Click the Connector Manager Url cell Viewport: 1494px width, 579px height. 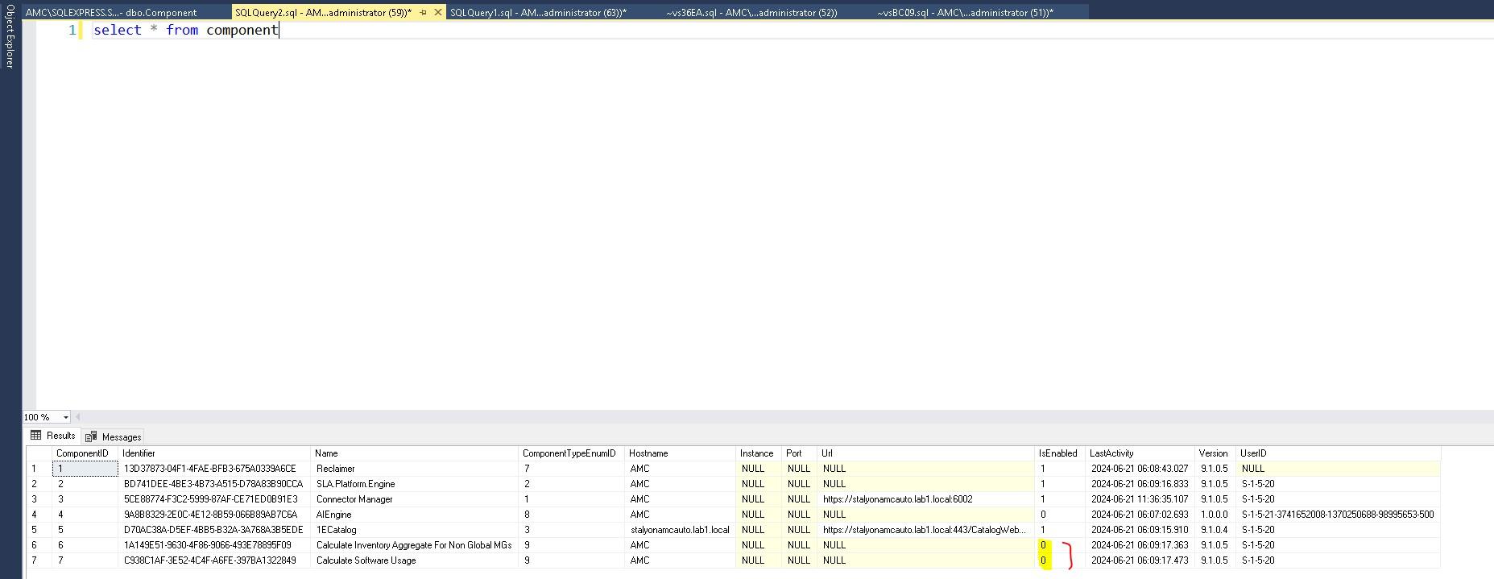897,499
